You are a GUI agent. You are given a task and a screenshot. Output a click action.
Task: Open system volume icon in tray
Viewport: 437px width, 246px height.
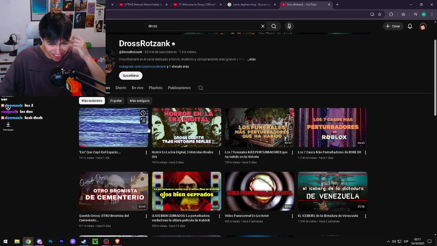click(x=394, y=242)
